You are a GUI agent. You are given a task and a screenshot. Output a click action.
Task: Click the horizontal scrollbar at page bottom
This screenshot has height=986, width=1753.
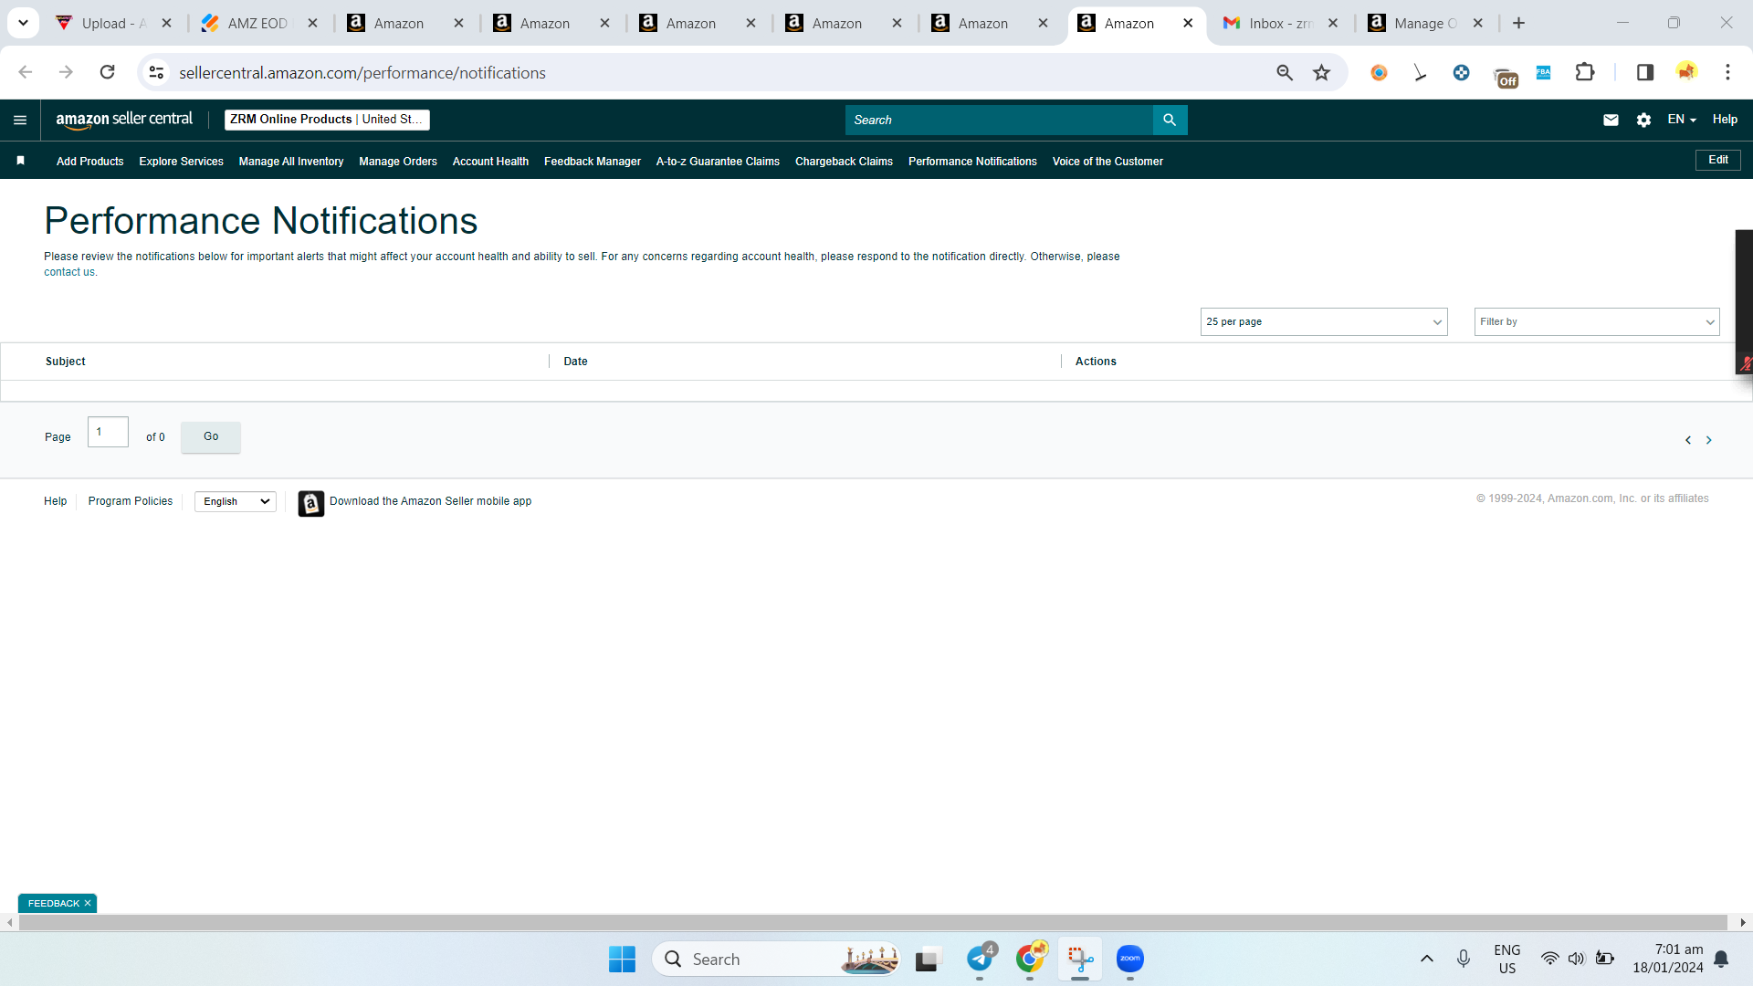872,922
